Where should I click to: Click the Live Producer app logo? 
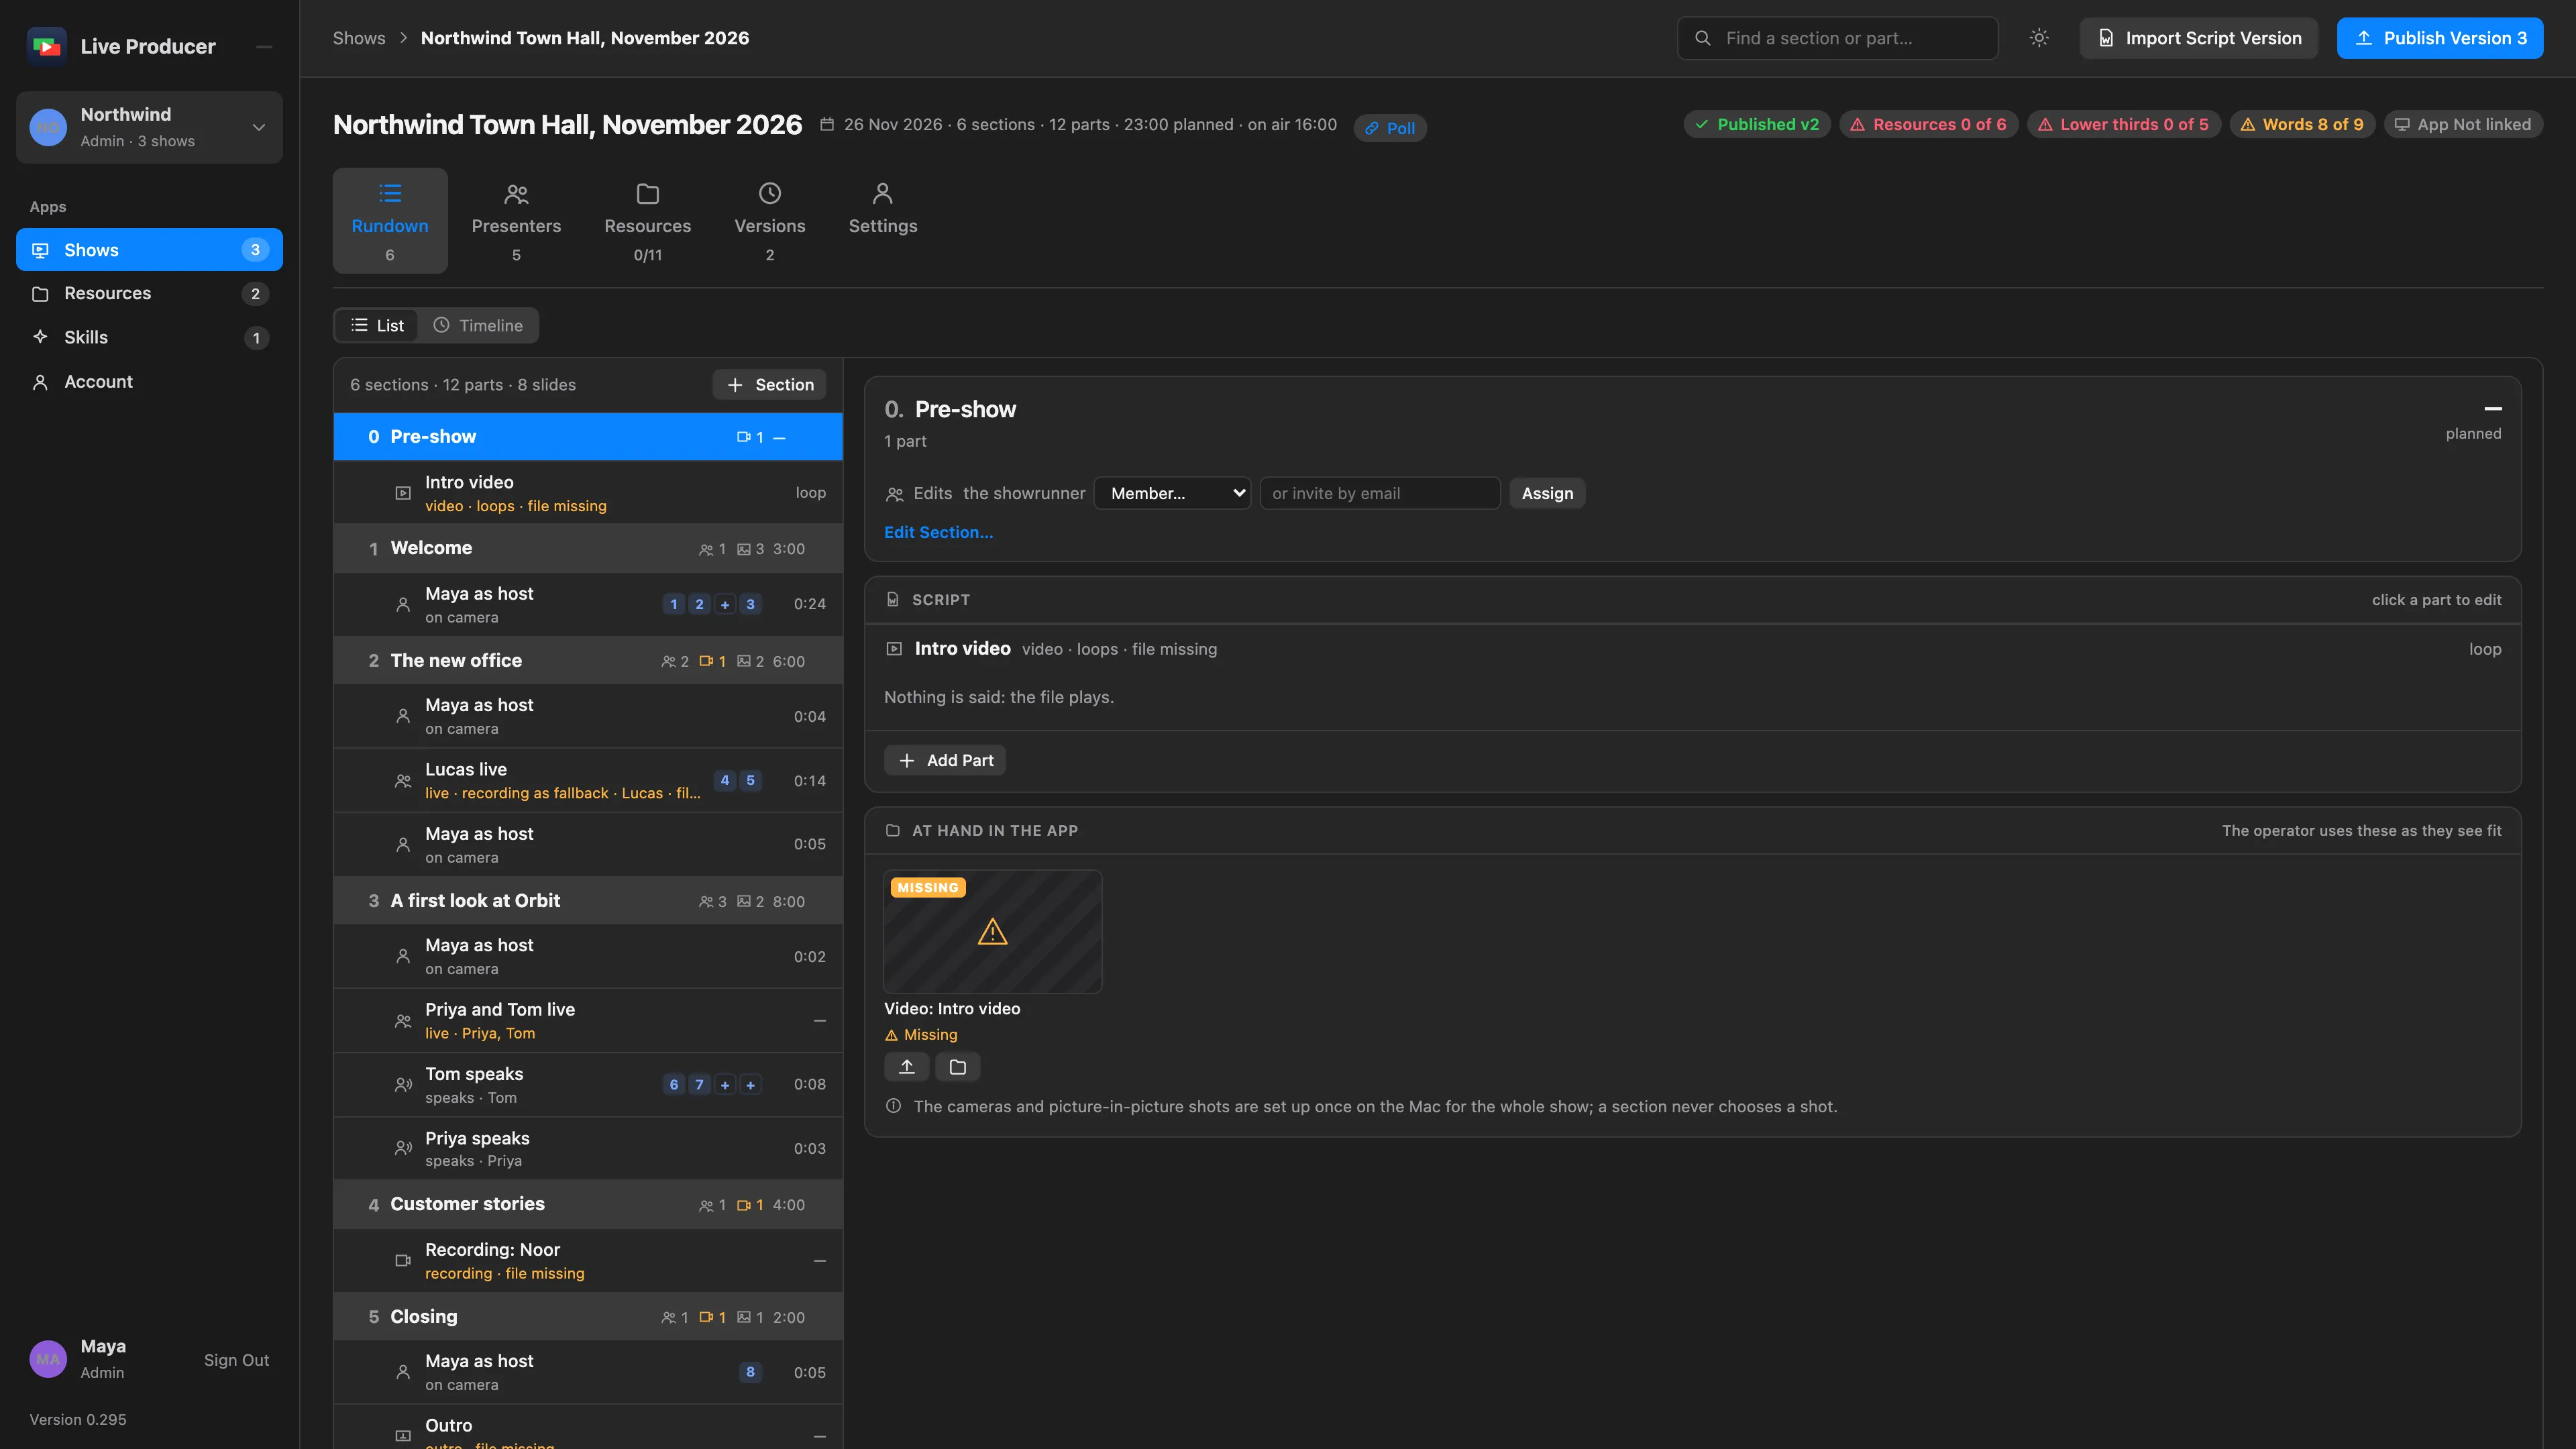46,46
